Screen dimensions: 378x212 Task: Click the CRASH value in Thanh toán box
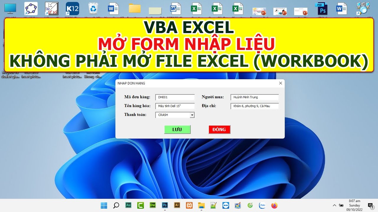point(163,115)
